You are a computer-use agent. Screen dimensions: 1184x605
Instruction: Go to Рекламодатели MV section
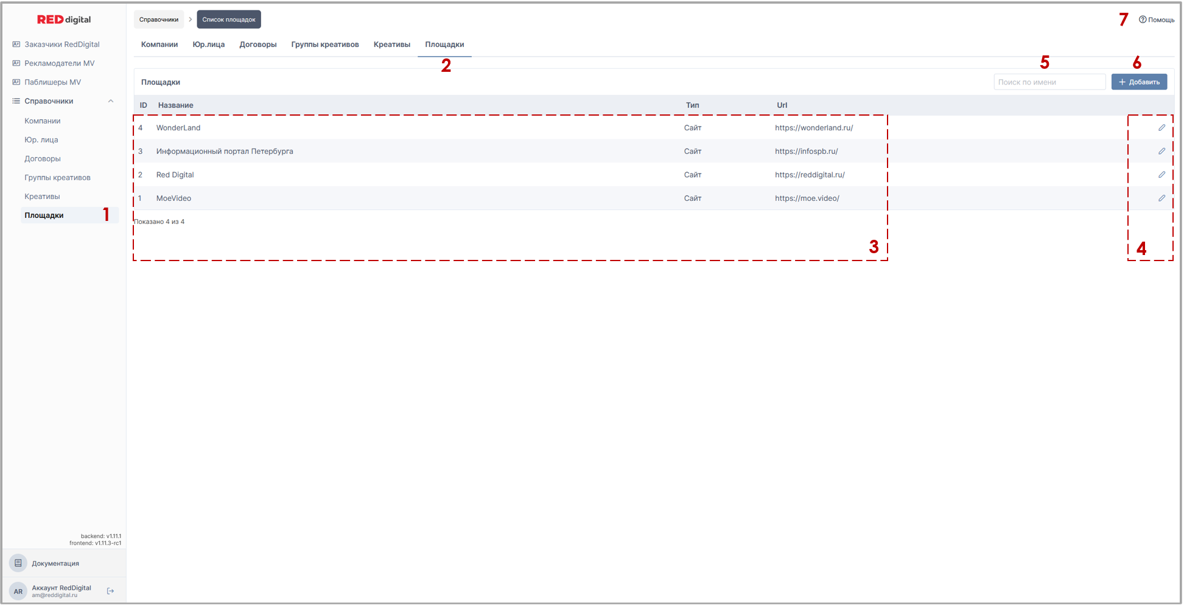tap(59, 63)
